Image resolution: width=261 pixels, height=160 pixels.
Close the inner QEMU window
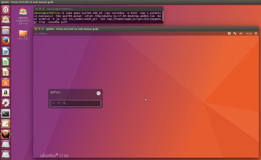[36, 29]
